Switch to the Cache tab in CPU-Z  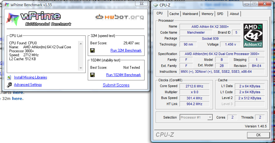coord(174,14)
